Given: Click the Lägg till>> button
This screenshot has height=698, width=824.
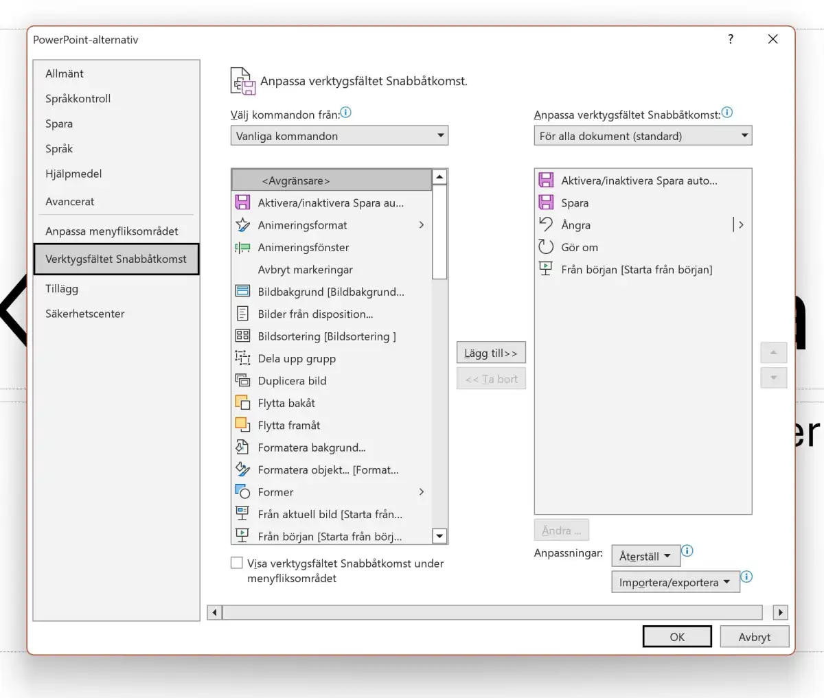Looking at the screenshot, I should point(491,353).
